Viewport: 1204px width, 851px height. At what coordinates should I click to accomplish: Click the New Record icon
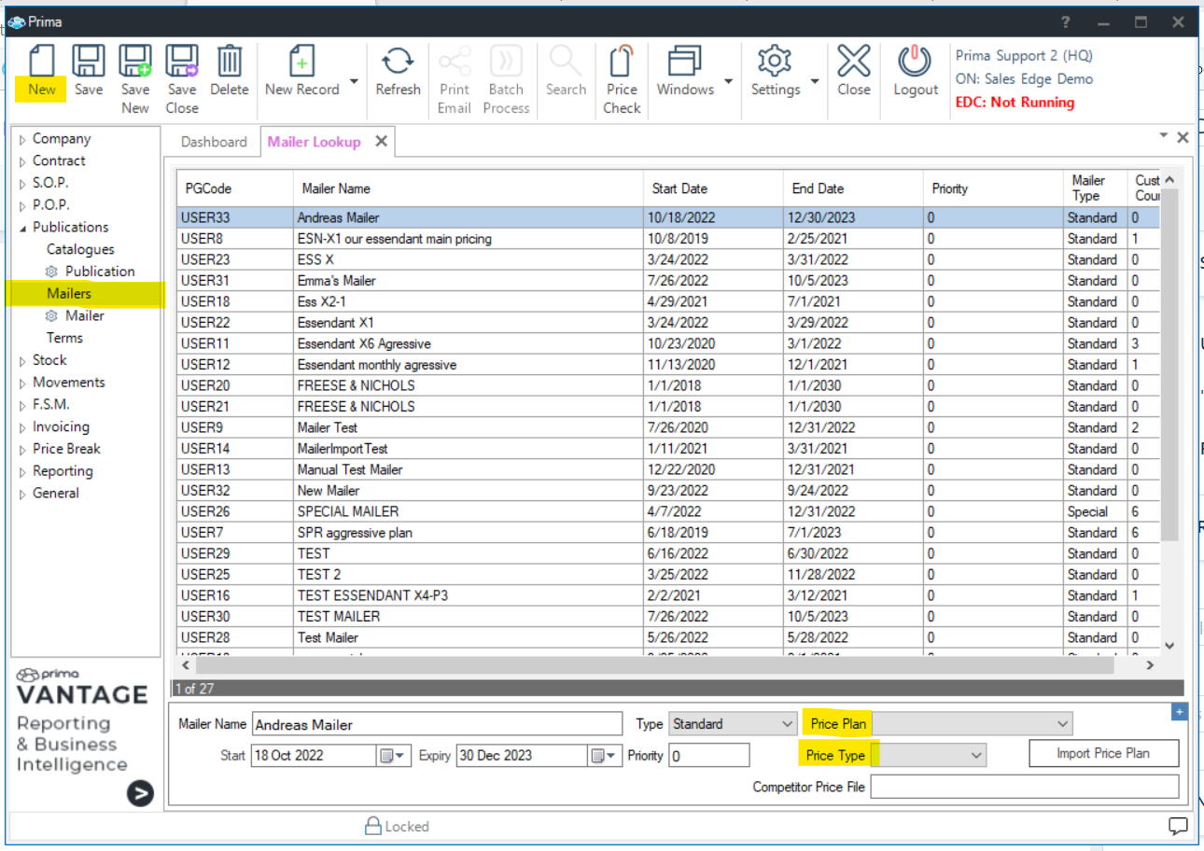click(x=301, y=62)
